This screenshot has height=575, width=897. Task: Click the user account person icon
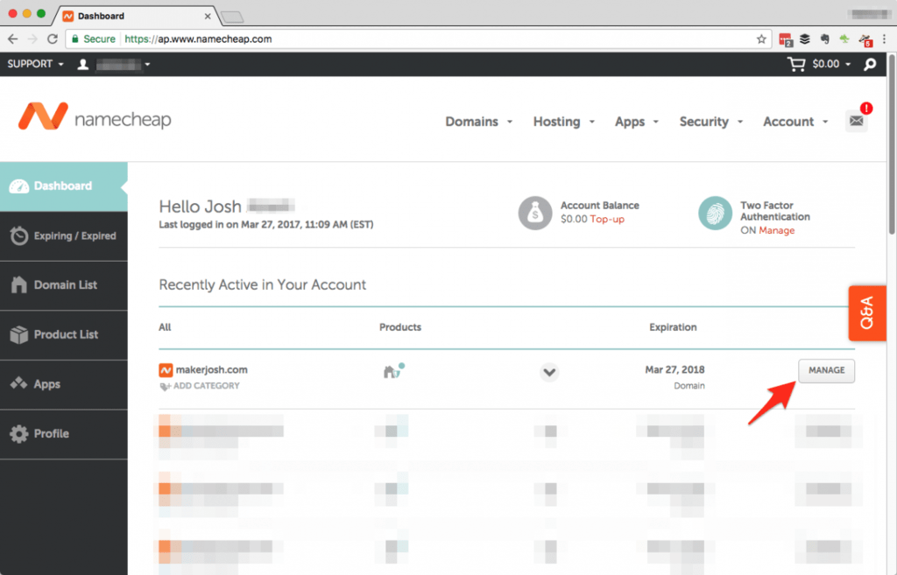click(x=83, y=64)
